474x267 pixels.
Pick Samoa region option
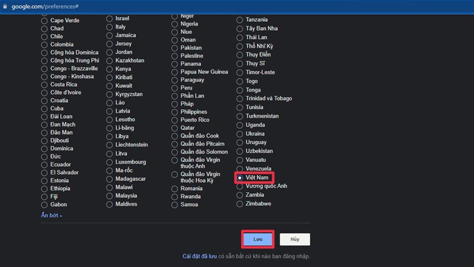click(x=174, y=205)
